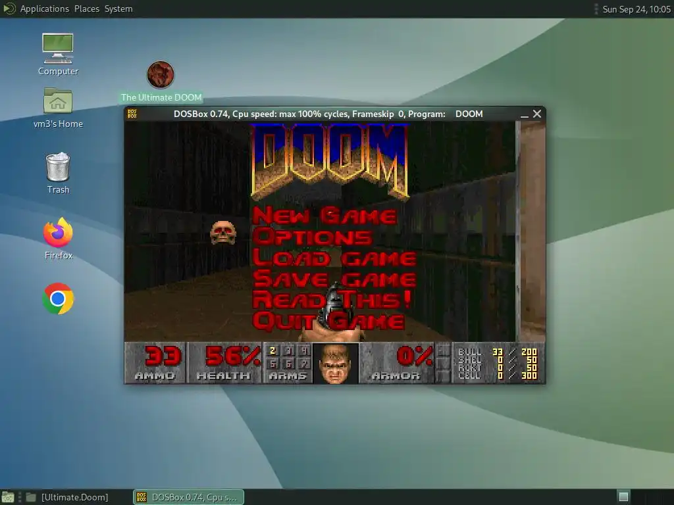Select Read This! in the DOOM menu
Screen dimensions: 674x505
pyautogui.click(x=332, y=300)
